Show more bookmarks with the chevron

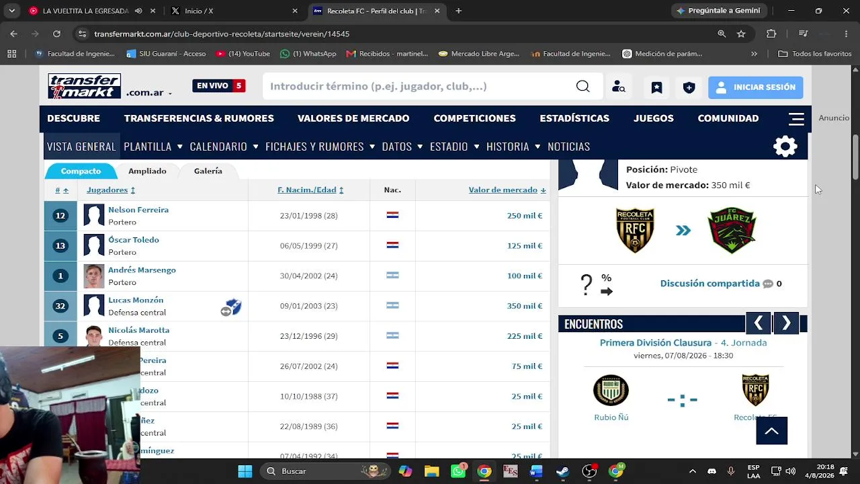coord(754,54)
